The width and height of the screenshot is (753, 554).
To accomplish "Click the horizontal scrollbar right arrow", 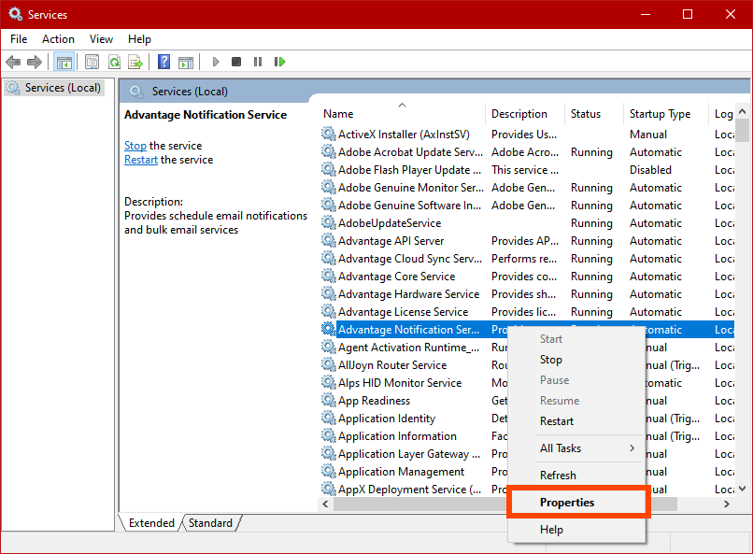I will coord(726,504).
